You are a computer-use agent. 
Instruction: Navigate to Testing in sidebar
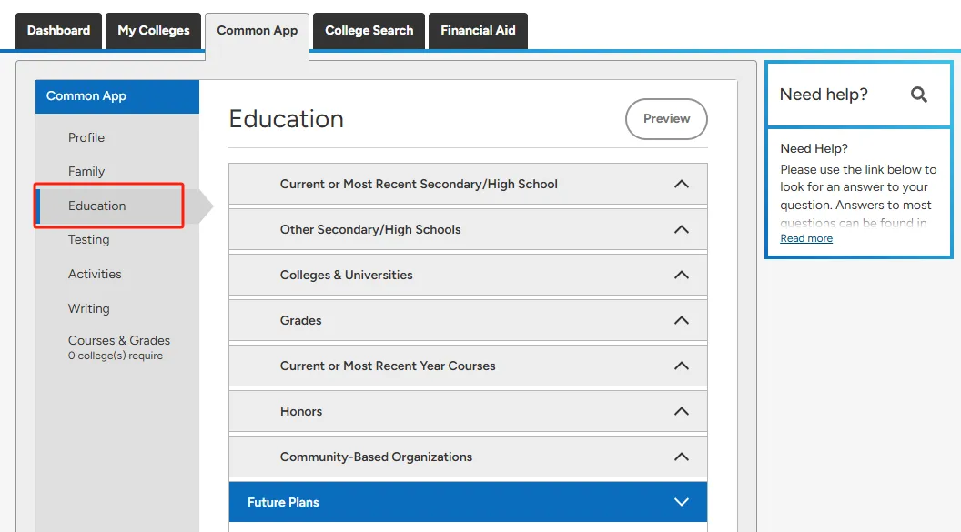[88, 239]
